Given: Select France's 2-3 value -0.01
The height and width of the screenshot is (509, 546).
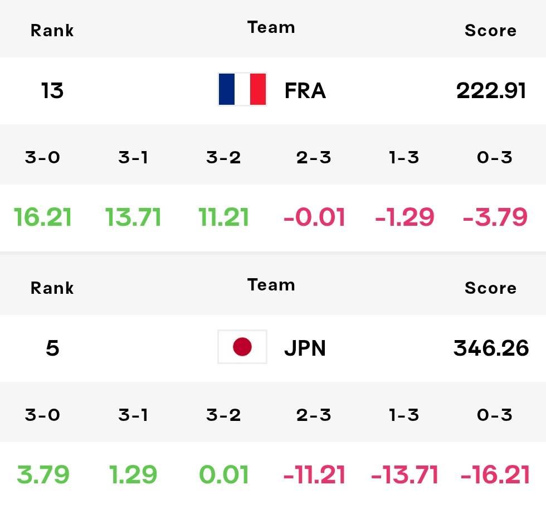Looking at the screenshot, I should [x=314, y=217].
